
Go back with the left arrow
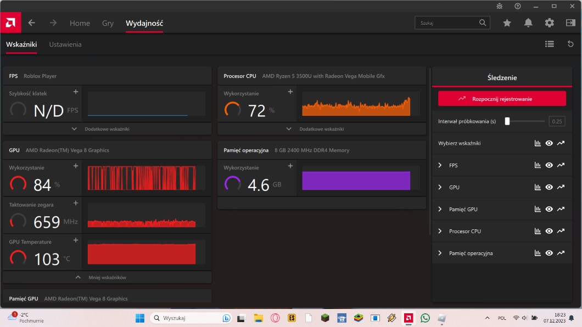coord(32,23)
